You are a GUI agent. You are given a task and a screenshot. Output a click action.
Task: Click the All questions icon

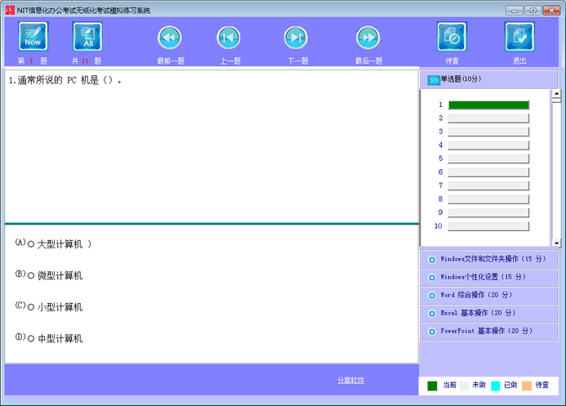point(87,37)
